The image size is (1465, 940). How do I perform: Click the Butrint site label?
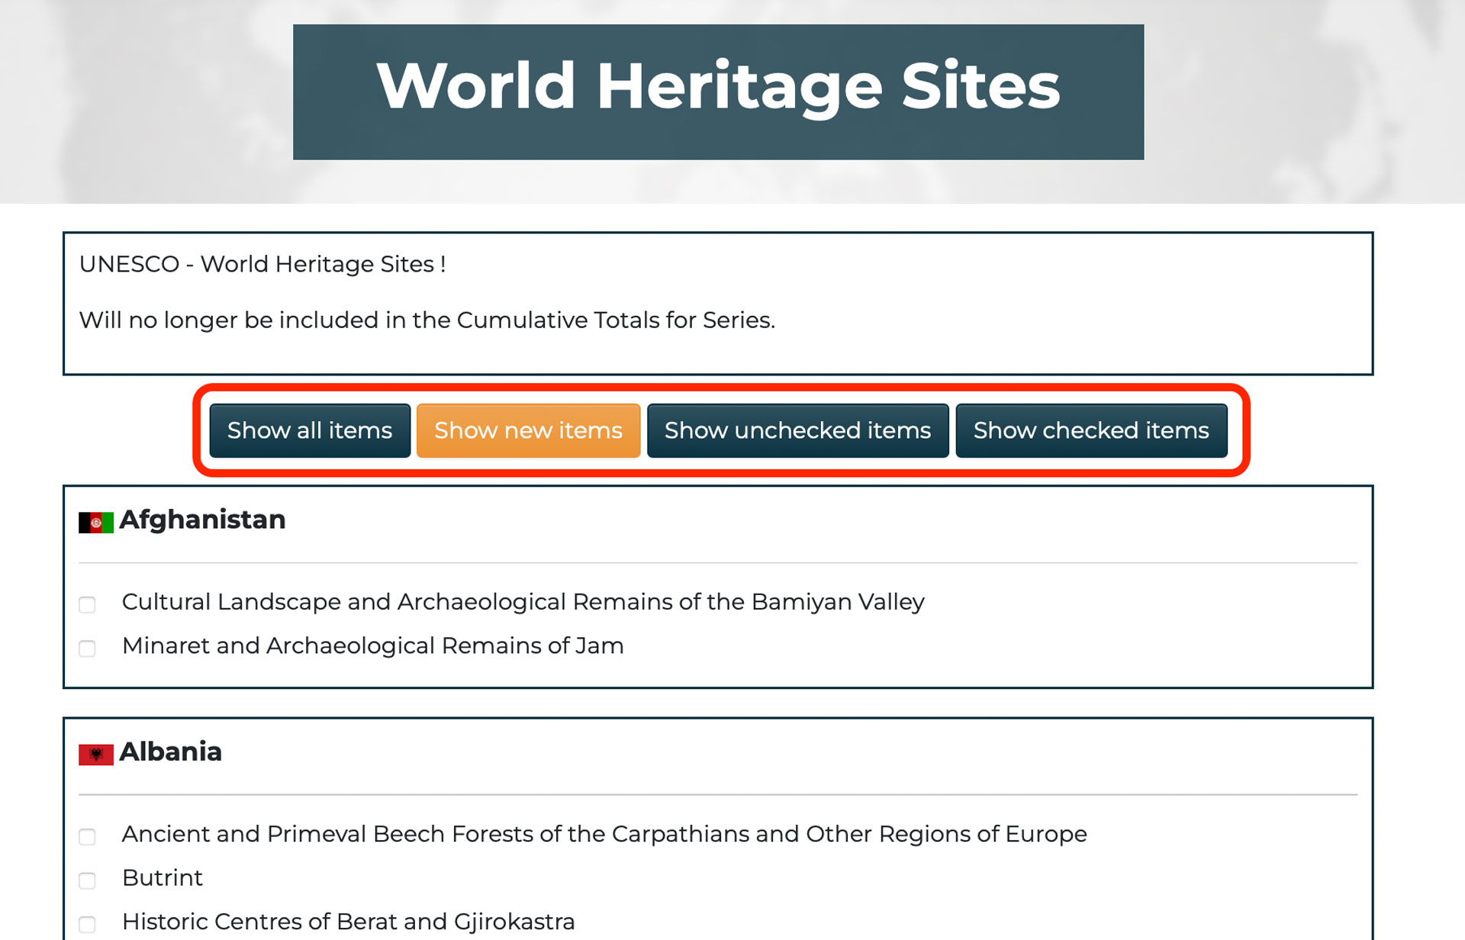tap(163, 877)
